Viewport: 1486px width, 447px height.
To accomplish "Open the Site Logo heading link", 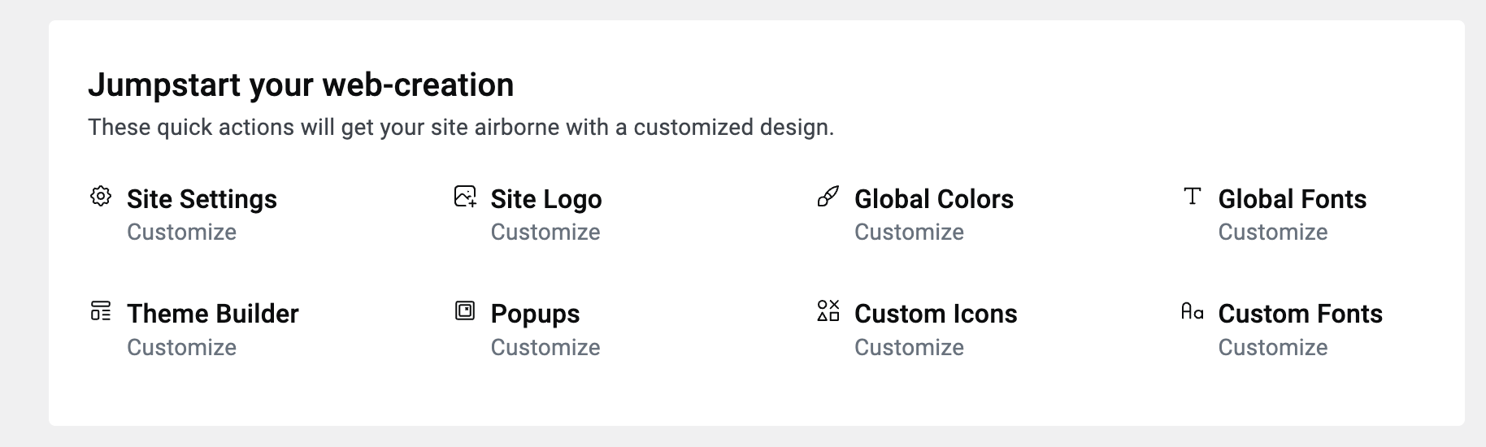I will [x=546, y=199].
